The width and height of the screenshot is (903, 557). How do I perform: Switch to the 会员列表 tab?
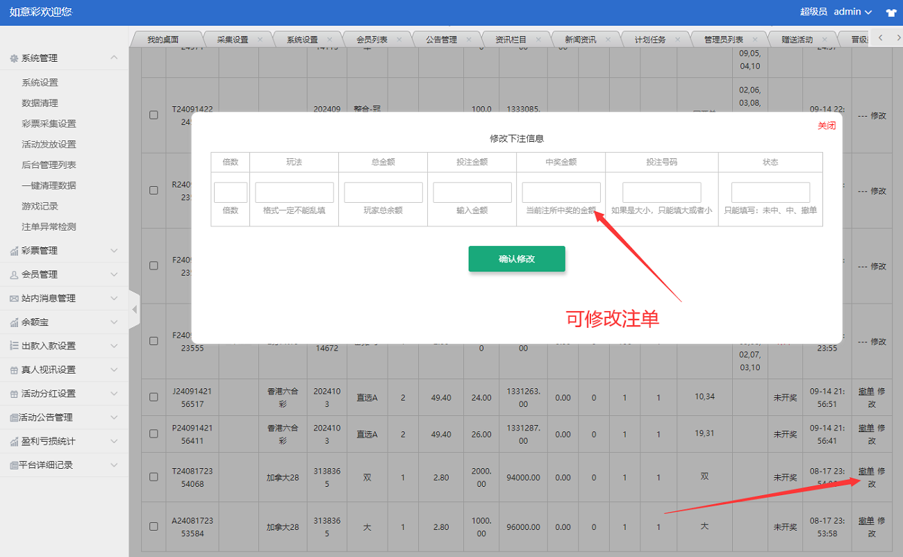click(372, 40)
